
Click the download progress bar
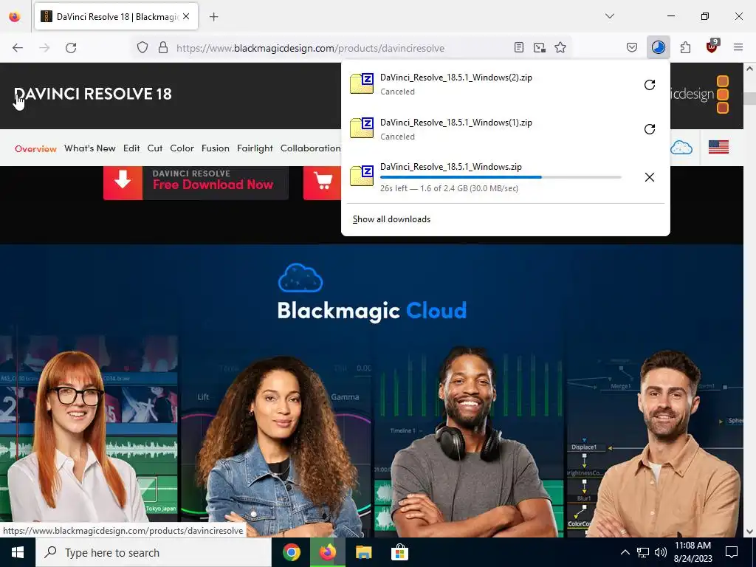(501, 177)
